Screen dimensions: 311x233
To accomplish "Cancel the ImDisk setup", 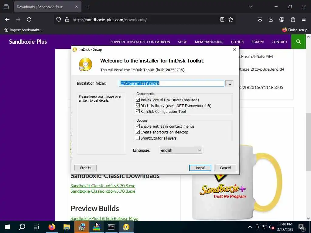I will tap(225, 168).
